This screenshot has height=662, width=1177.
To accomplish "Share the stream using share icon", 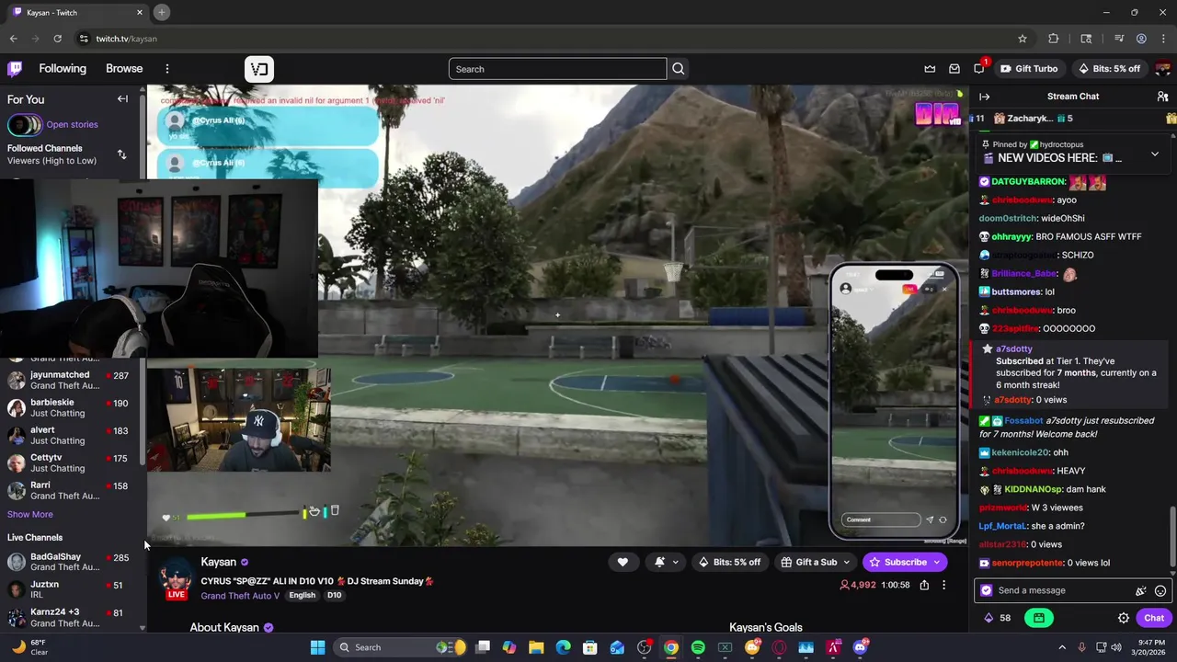I will [924, 585].
